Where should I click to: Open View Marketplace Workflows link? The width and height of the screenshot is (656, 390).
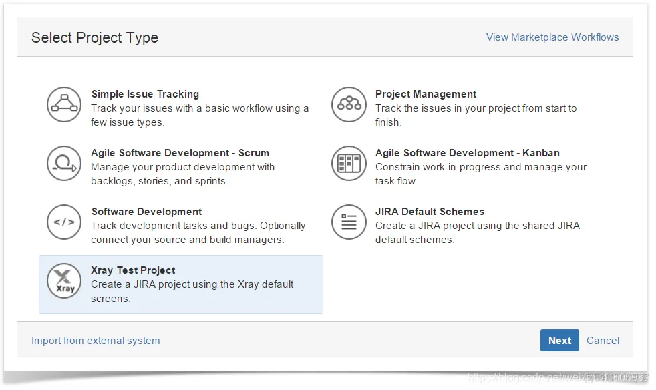tap(552, 37)
